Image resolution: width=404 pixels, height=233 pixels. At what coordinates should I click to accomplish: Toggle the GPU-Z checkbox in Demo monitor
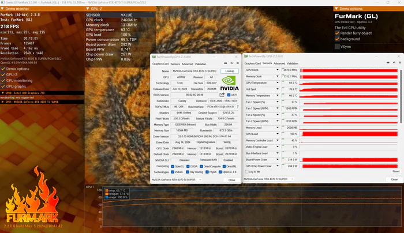3,74
